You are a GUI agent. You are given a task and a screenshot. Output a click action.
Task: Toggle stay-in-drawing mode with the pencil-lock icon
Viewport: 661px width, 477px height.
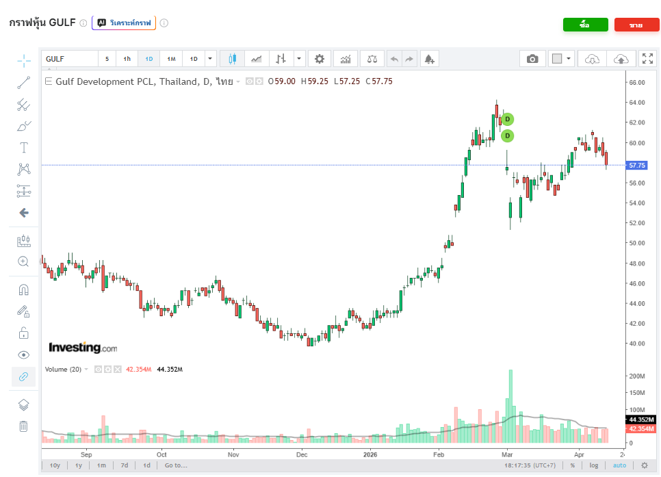23,311
